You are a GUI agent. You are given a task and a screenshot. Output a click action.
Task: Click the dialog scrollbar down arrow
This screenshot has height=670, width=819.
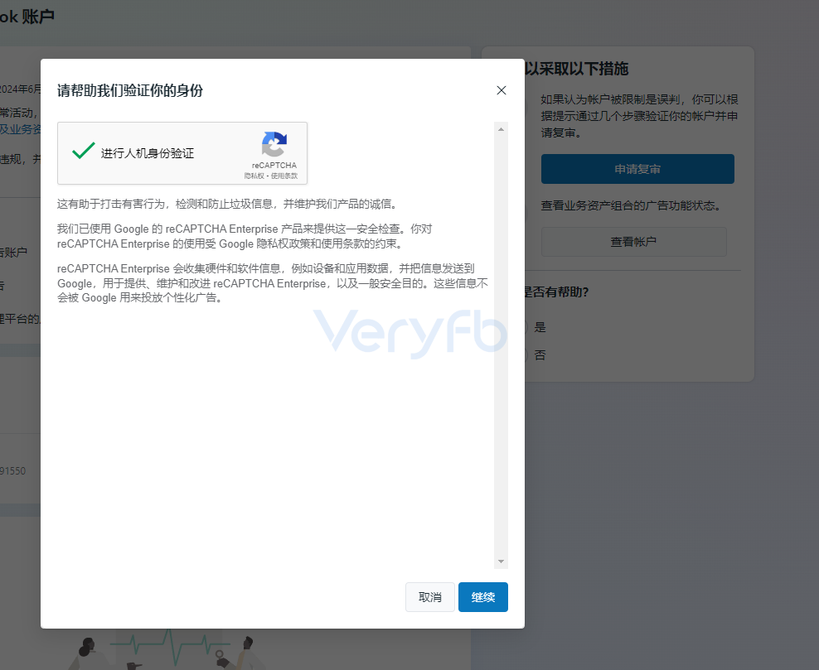coord(501,562)
